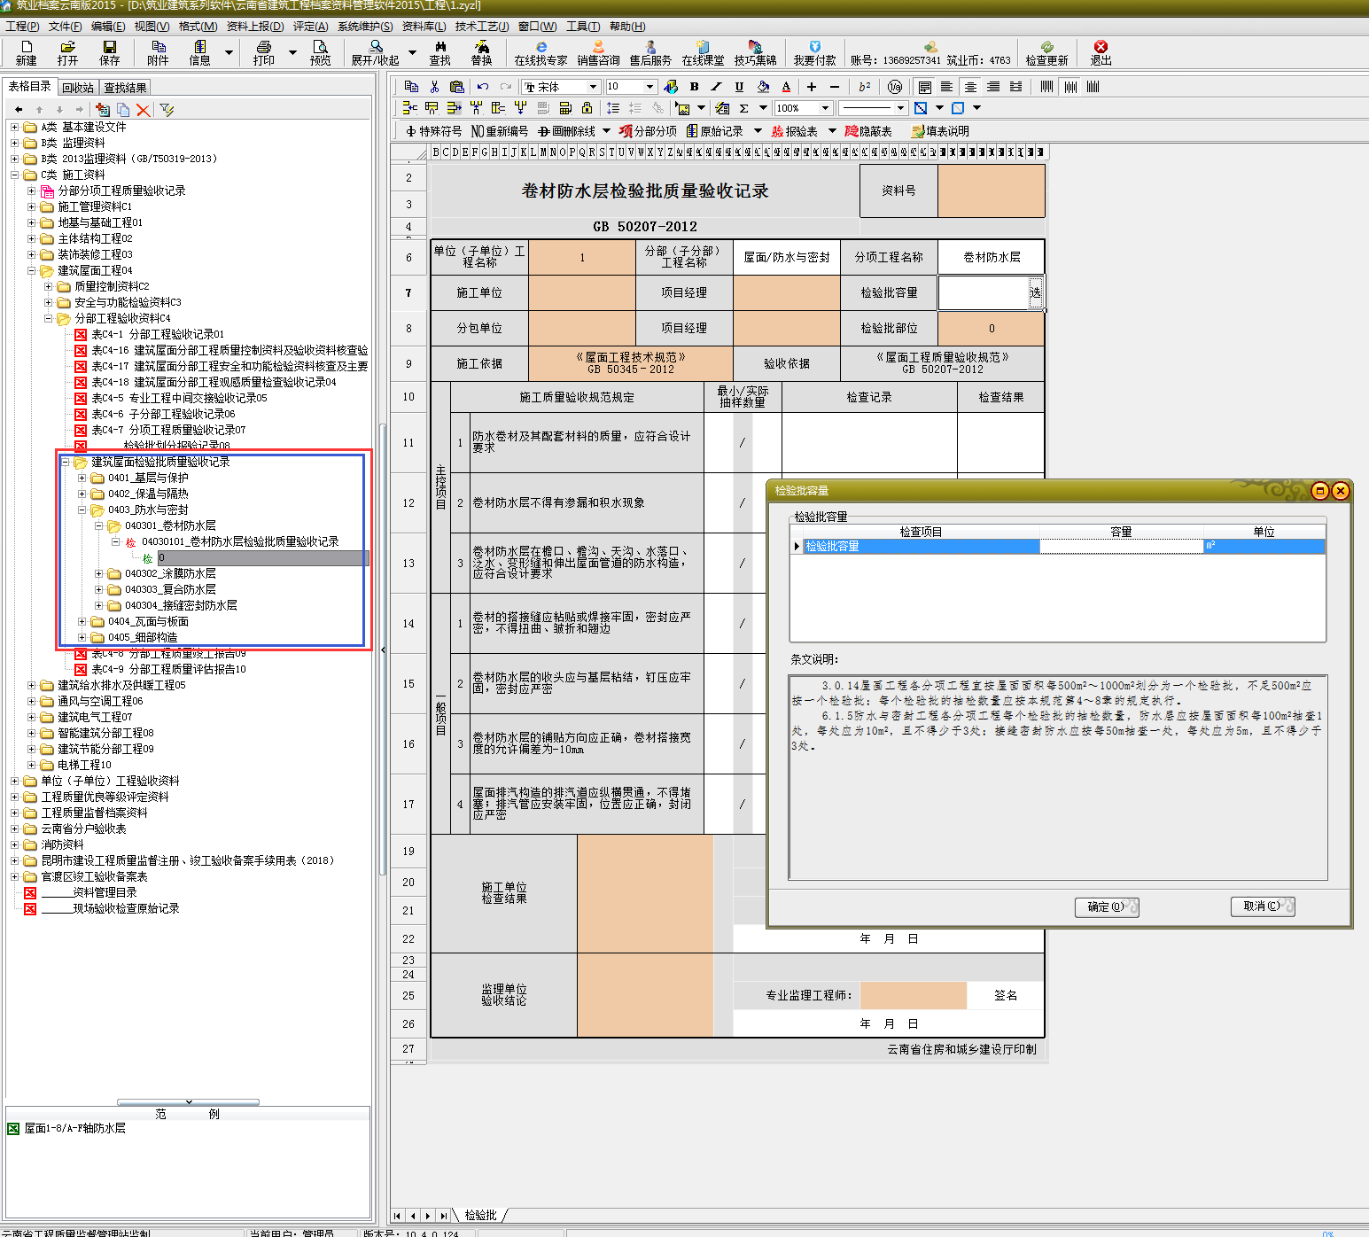
Task: Expand the 040302_涂膜防水层 node
Action: pyautogui.click(x=98, y=573)
